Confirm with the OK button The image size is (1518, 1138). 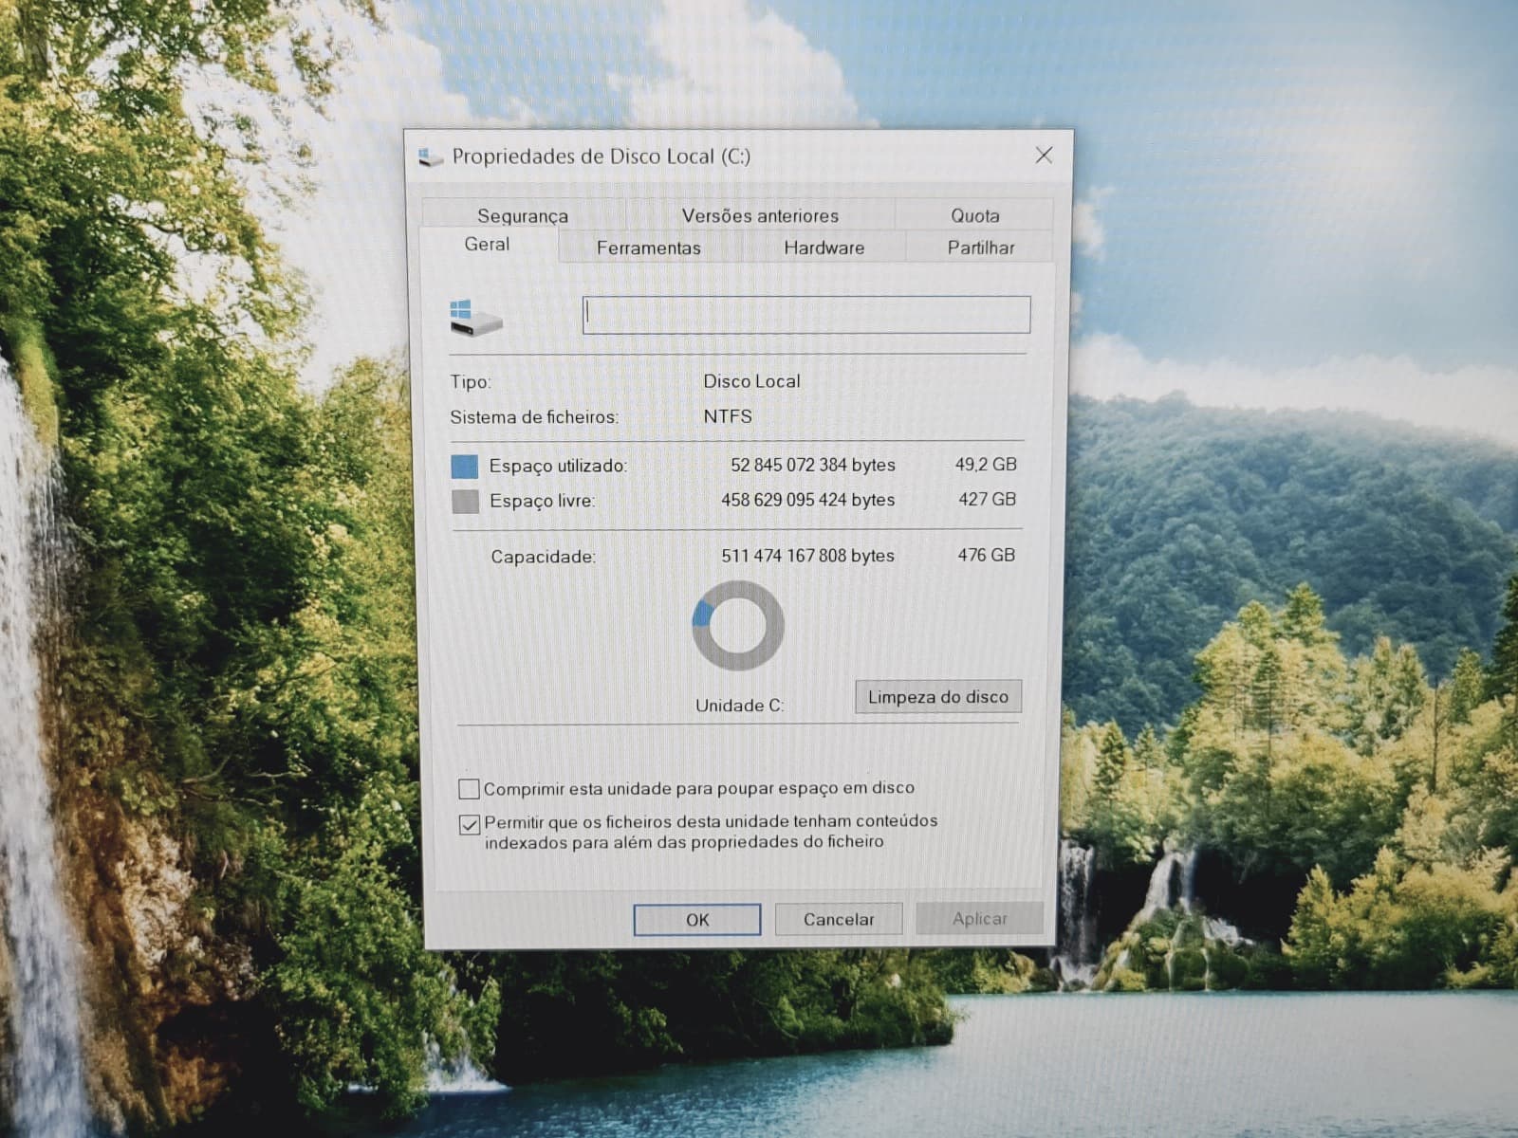(697, 920)
